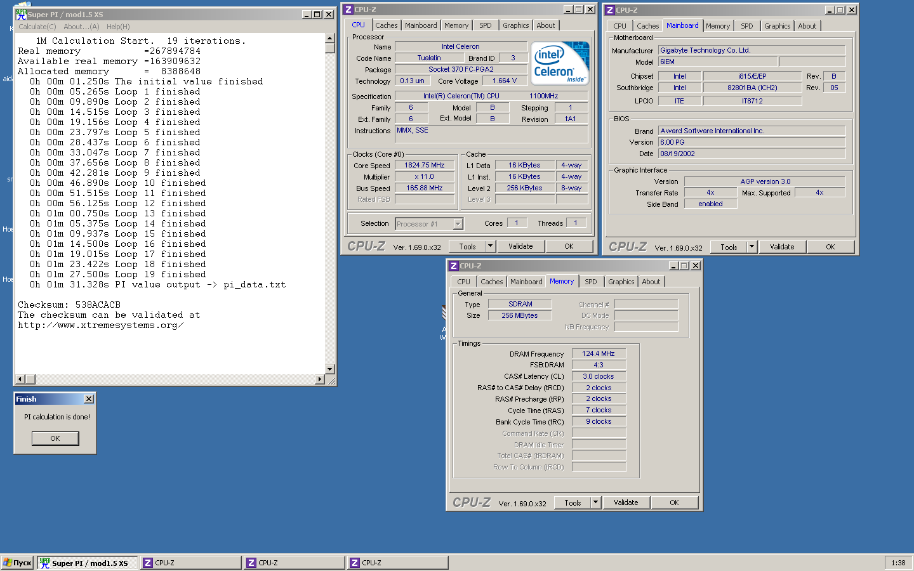Click memory Type field SDRAM
The image size is (914, 571).
click(x=520, y=304)
